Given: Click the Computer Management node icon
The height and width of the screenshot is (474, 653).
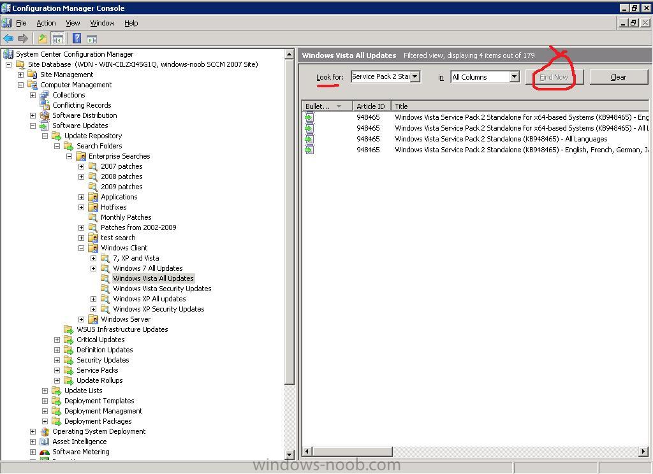Looking at the screenshot, I should tap(32, 85).
